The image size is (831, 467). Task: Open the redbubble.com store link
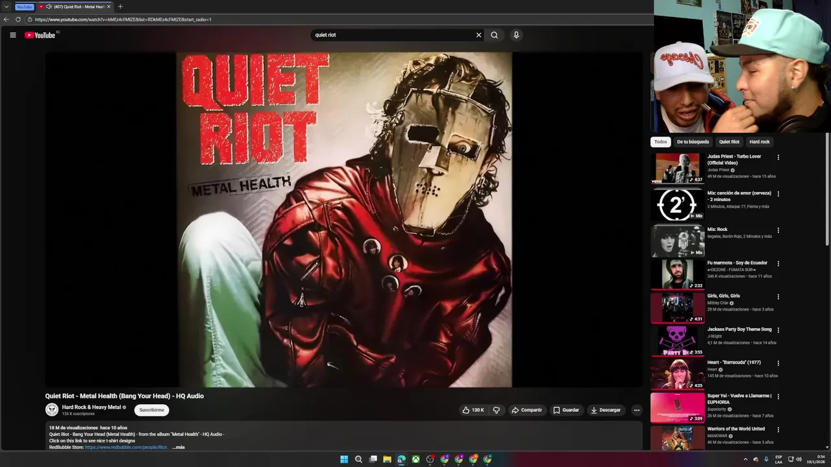pos(126,448)
